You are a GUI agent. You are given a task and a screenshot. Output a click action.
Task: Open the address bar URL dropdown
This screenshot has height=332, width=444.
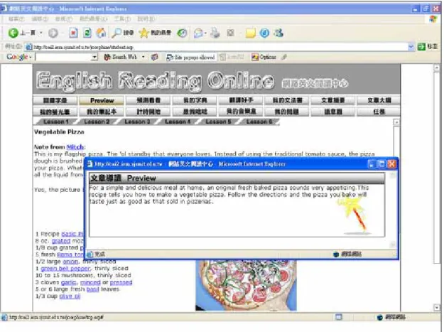pyautogui.click(x=411, y=47)
